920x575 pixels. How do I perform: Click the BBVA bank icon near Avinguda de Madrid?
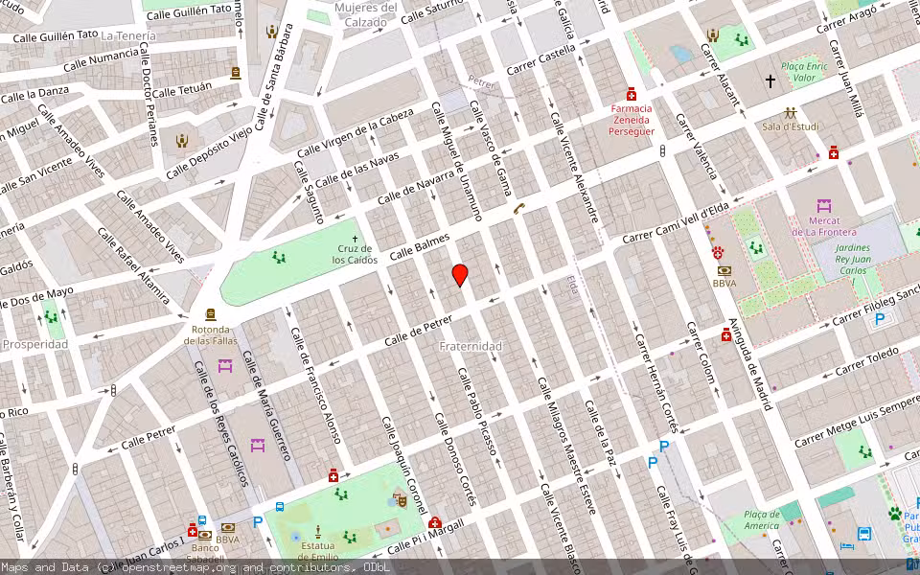[724, 270]
